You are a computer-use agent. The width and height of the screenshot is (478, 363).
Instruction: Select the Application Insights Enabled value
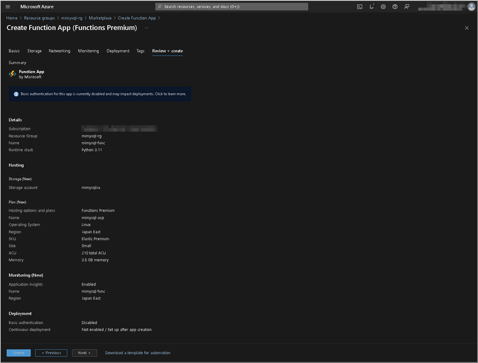pos(88,284)
